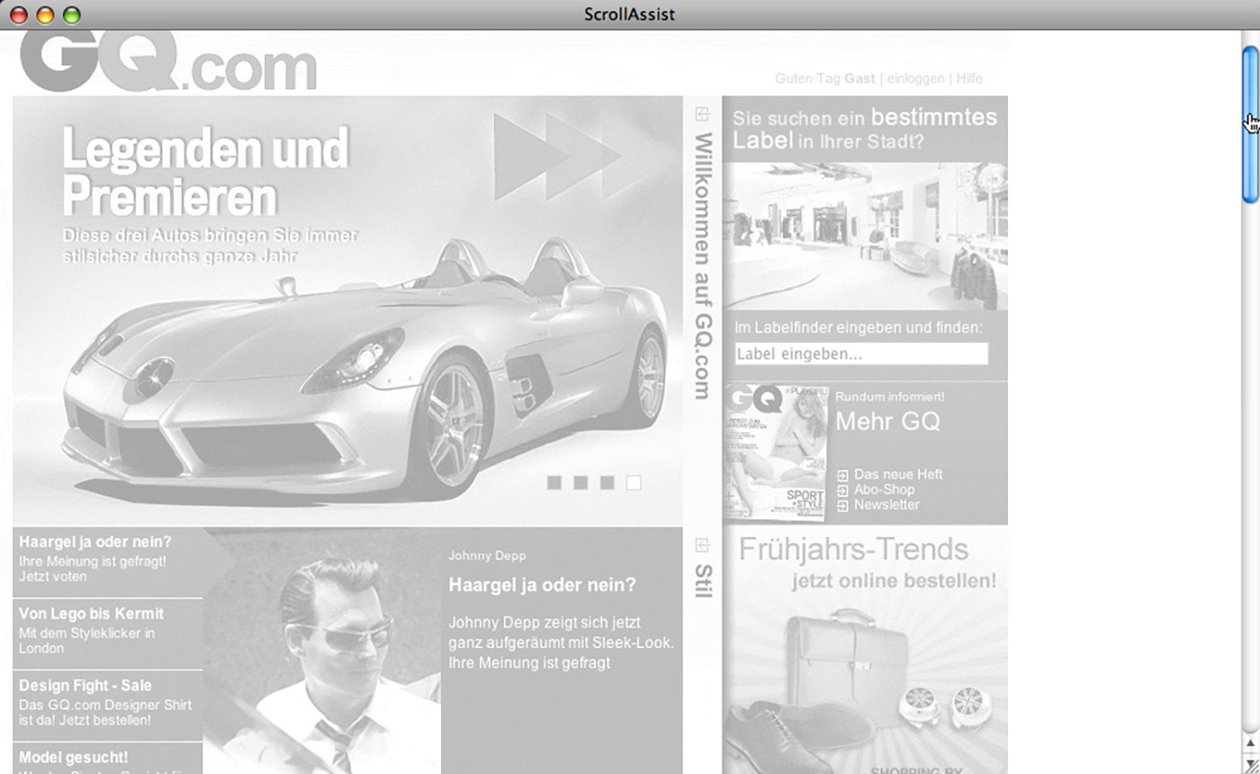Click the 'Legenden und Premieren' headline
The image size is (1260, 774).
(x=205, y=171)
